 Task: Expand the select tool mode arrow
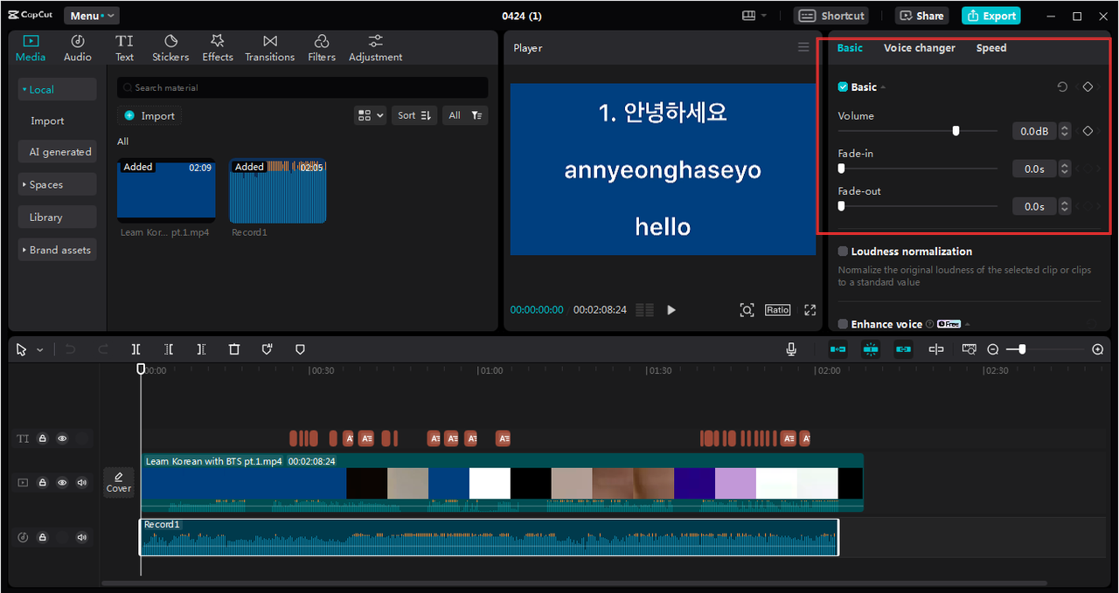point(40,350)
